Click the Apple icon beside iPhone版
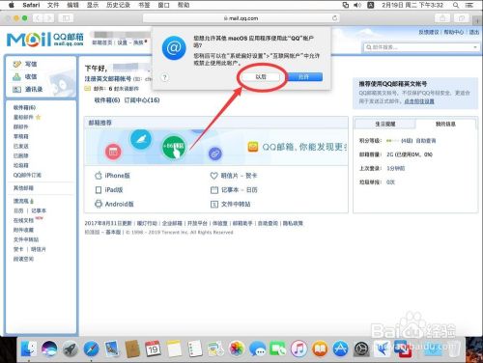Viewport: 483px width, 363px height. [x=99, y=176]
